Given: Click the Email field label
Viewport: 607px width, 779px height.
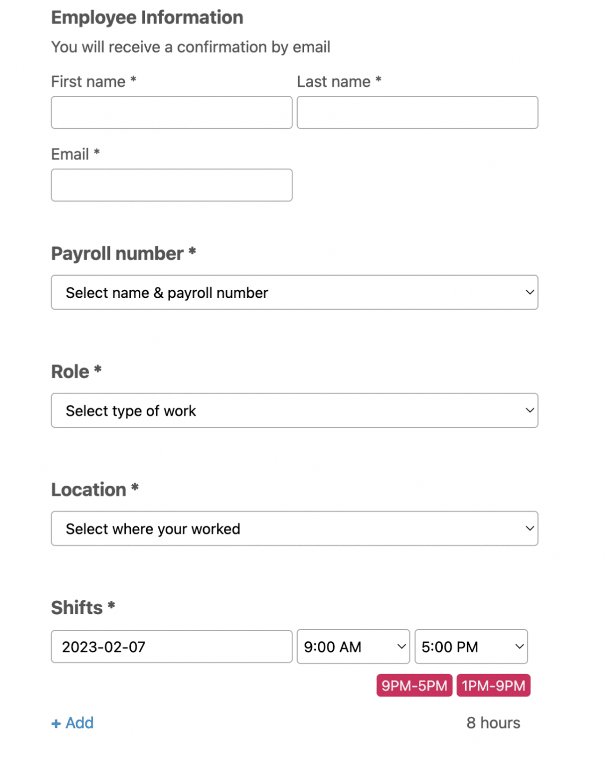Looking at the screenshot, I should click(x=70, y=154).
